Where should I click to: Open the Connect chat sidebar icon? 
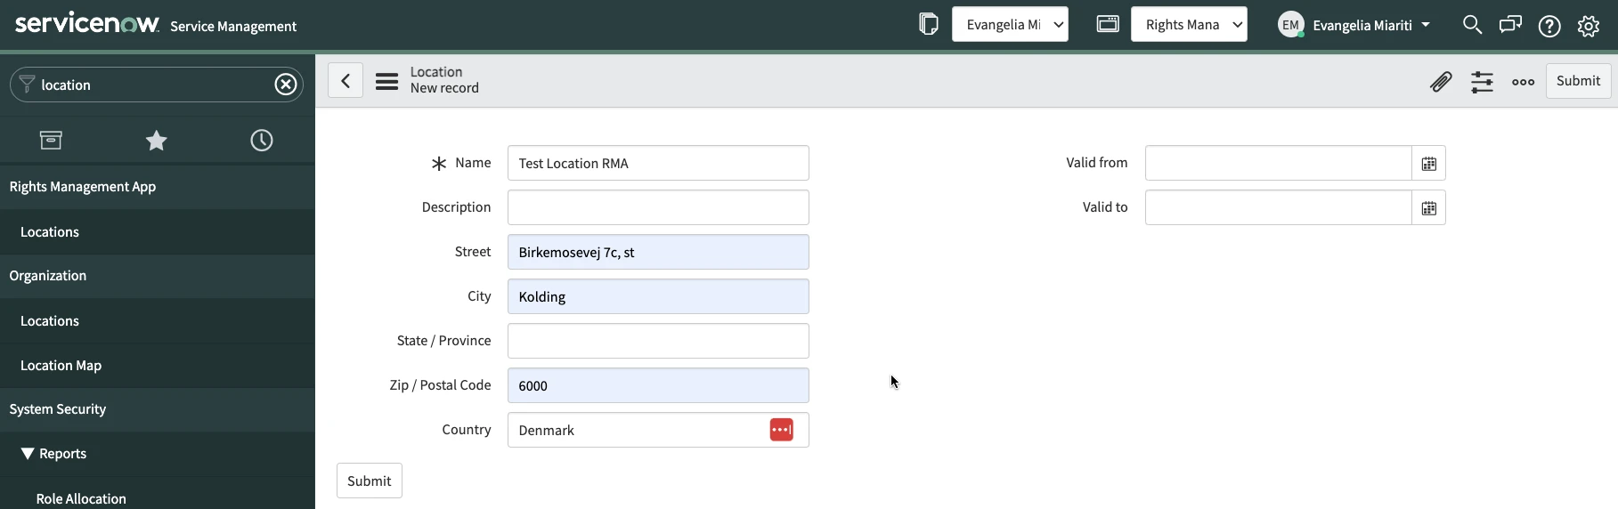click(1510, 25)
